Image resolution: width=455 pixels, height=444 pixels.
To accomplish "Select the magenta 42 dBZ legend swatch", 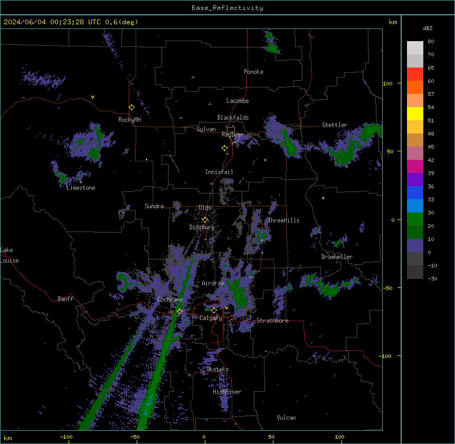I will pos(415,166).
